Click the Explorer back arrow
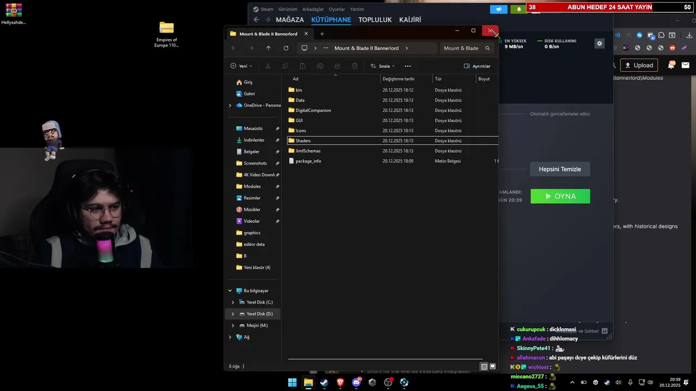Viewport: 696px width, 391px height. [x=233, y=48]
